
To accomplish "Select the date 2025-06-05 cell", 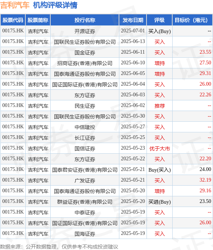I will (133, 73).
